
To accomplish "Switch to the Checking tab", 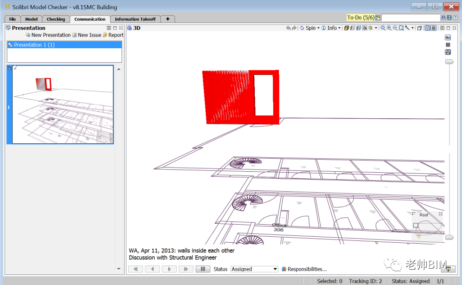I will (x=56, y=19).
